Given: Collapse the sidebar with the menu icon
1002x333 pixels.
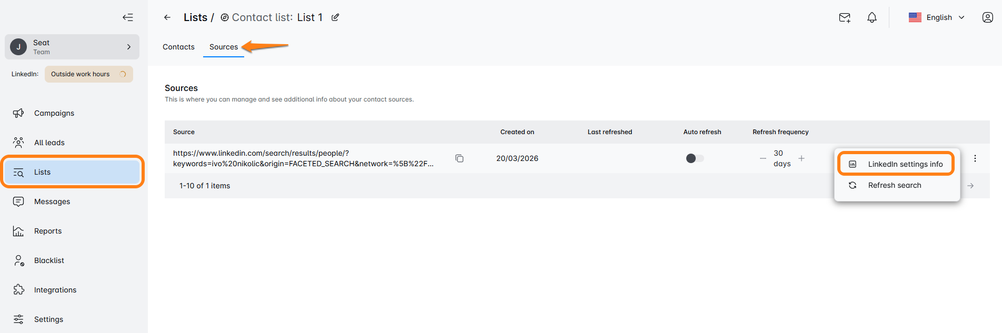Looking at the screenshot, I should coord(128,17).
